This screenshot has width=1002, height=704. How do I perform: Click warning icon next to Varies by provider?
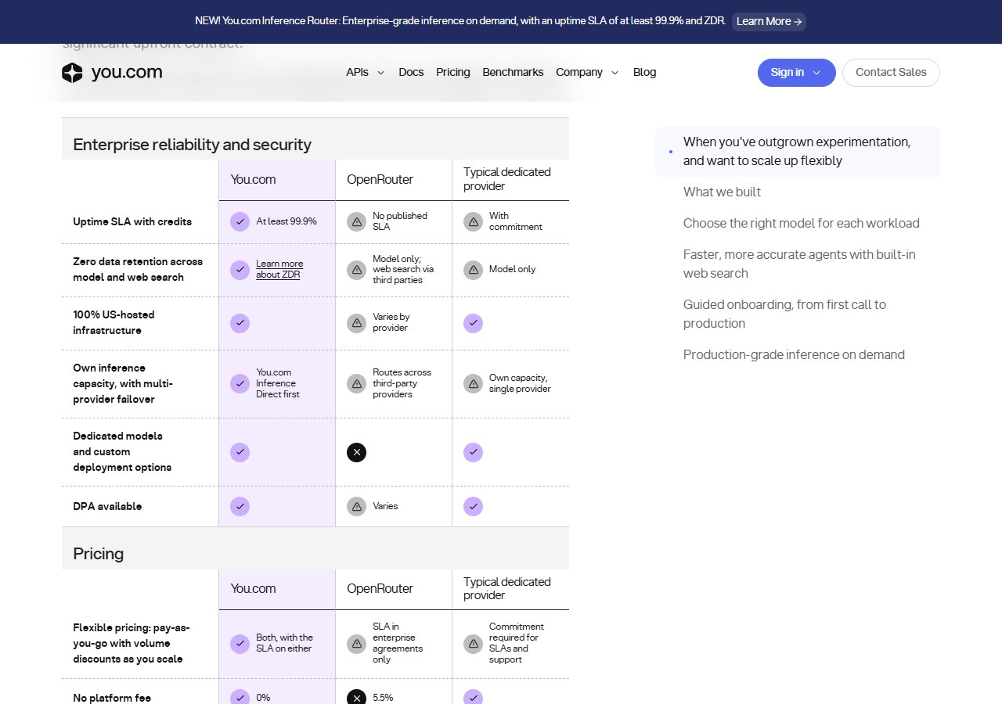coord(356,323)
